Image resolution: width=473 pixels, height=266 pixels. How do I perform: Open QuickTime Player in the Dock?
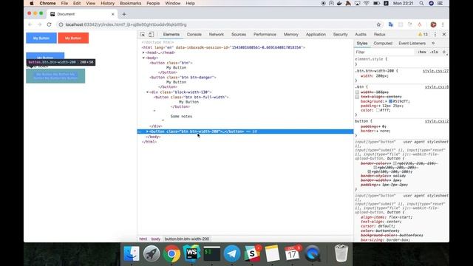(x=313, y=253)
